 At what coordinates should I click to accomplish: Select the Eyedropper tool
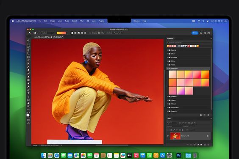pyautogui.click(x=28, y=60)
